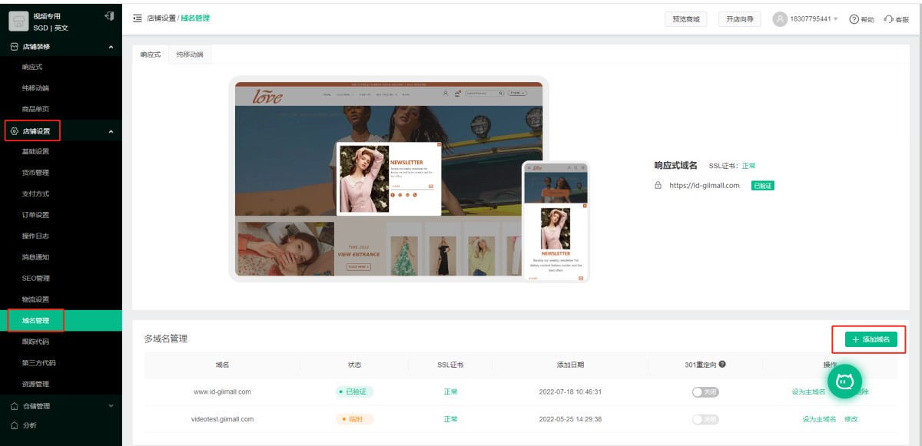Image resolution: width=922 pixels, height=446 pixels.
Task: Click the 已验证 status tag in the table
Action: 354,391
